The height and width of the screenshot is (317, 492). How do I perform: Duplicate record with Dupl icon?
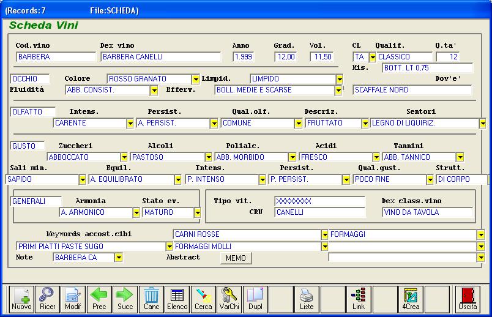255,299
